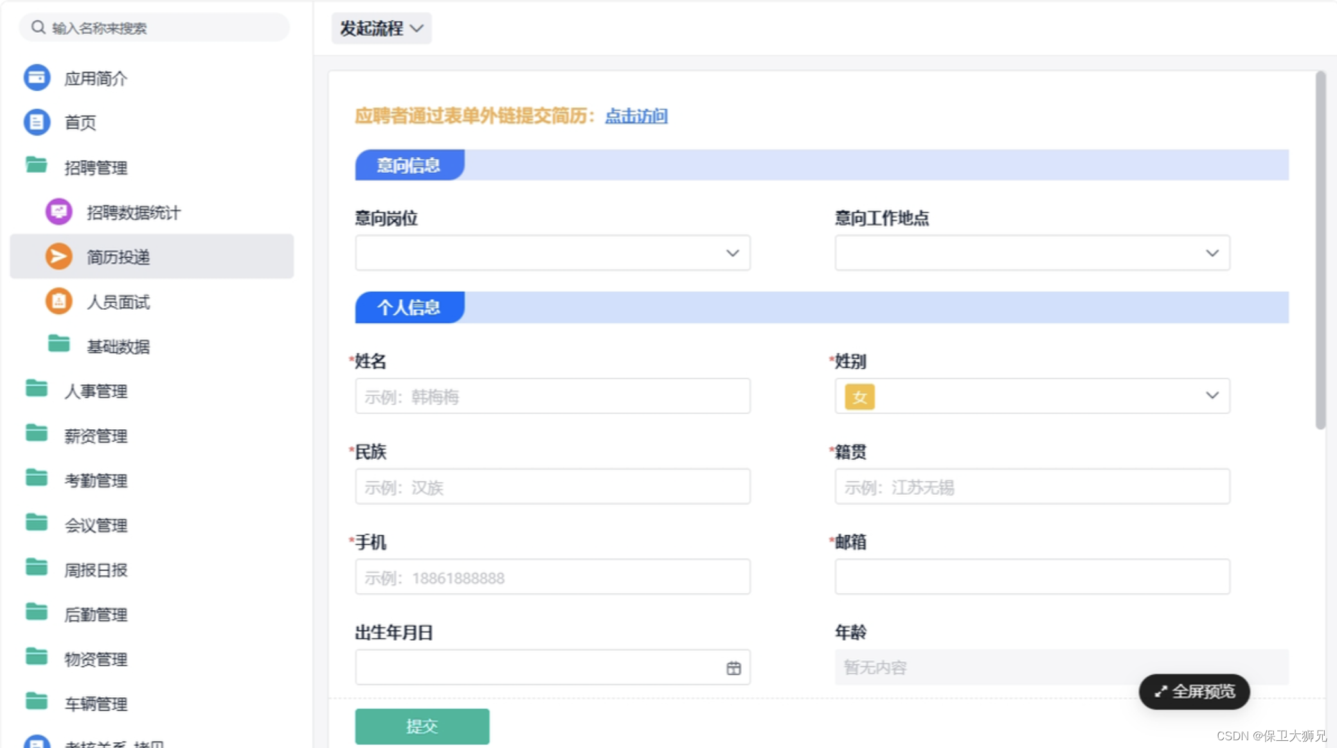
Task: Open 招聘数据统计 via its purple icon
Action: [58, 212]
